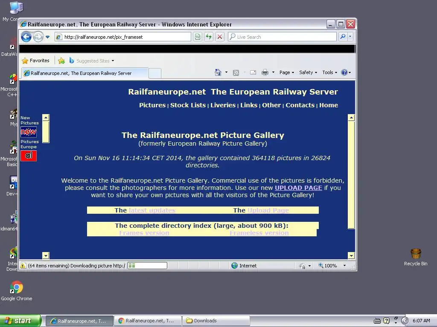Click the main frame vertical scrollbar thumb

coord(351,175)
